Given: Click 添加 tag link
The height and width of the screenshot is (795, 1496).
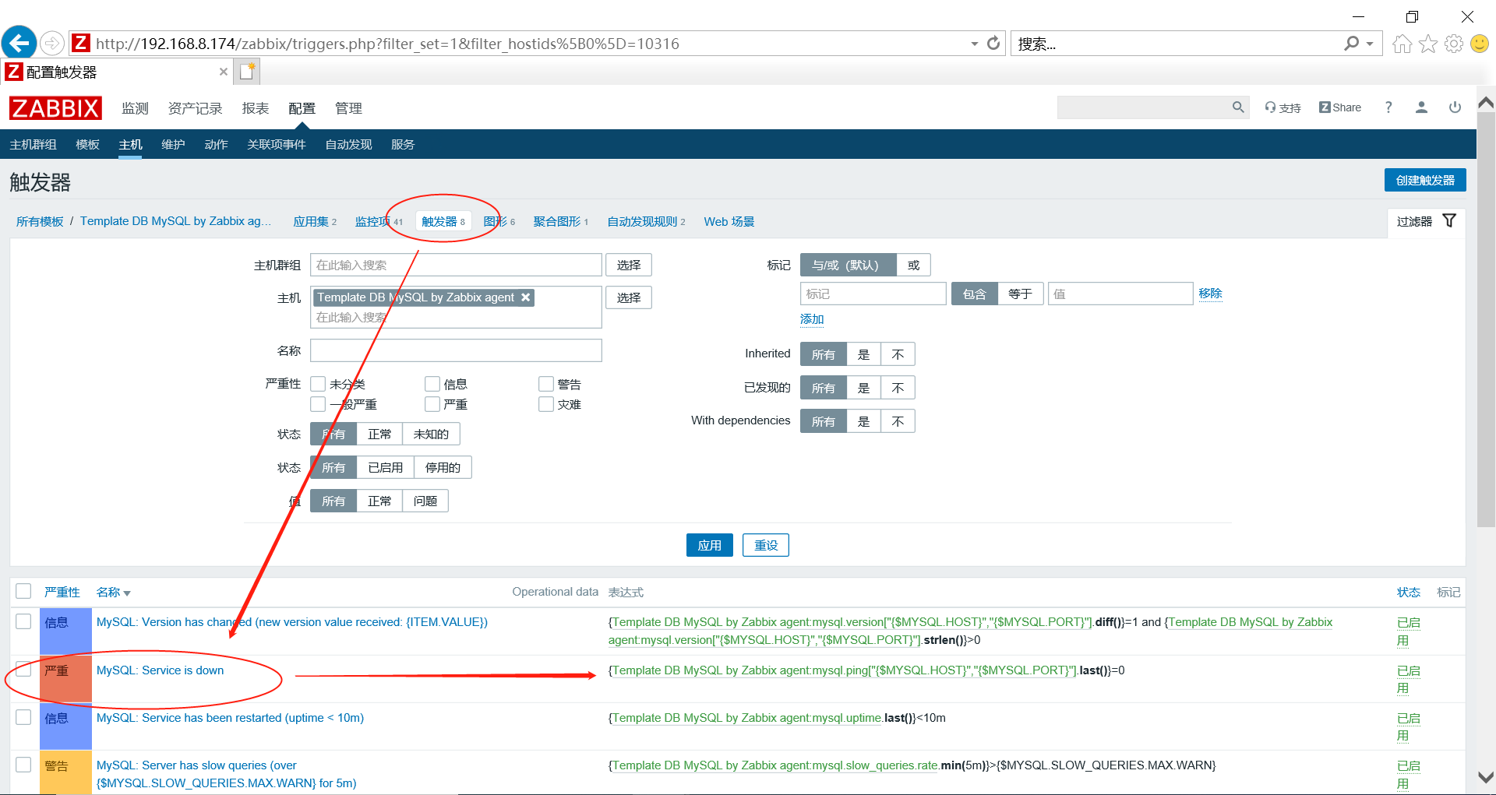Looking at the screenshot, I should pos(812,319).
